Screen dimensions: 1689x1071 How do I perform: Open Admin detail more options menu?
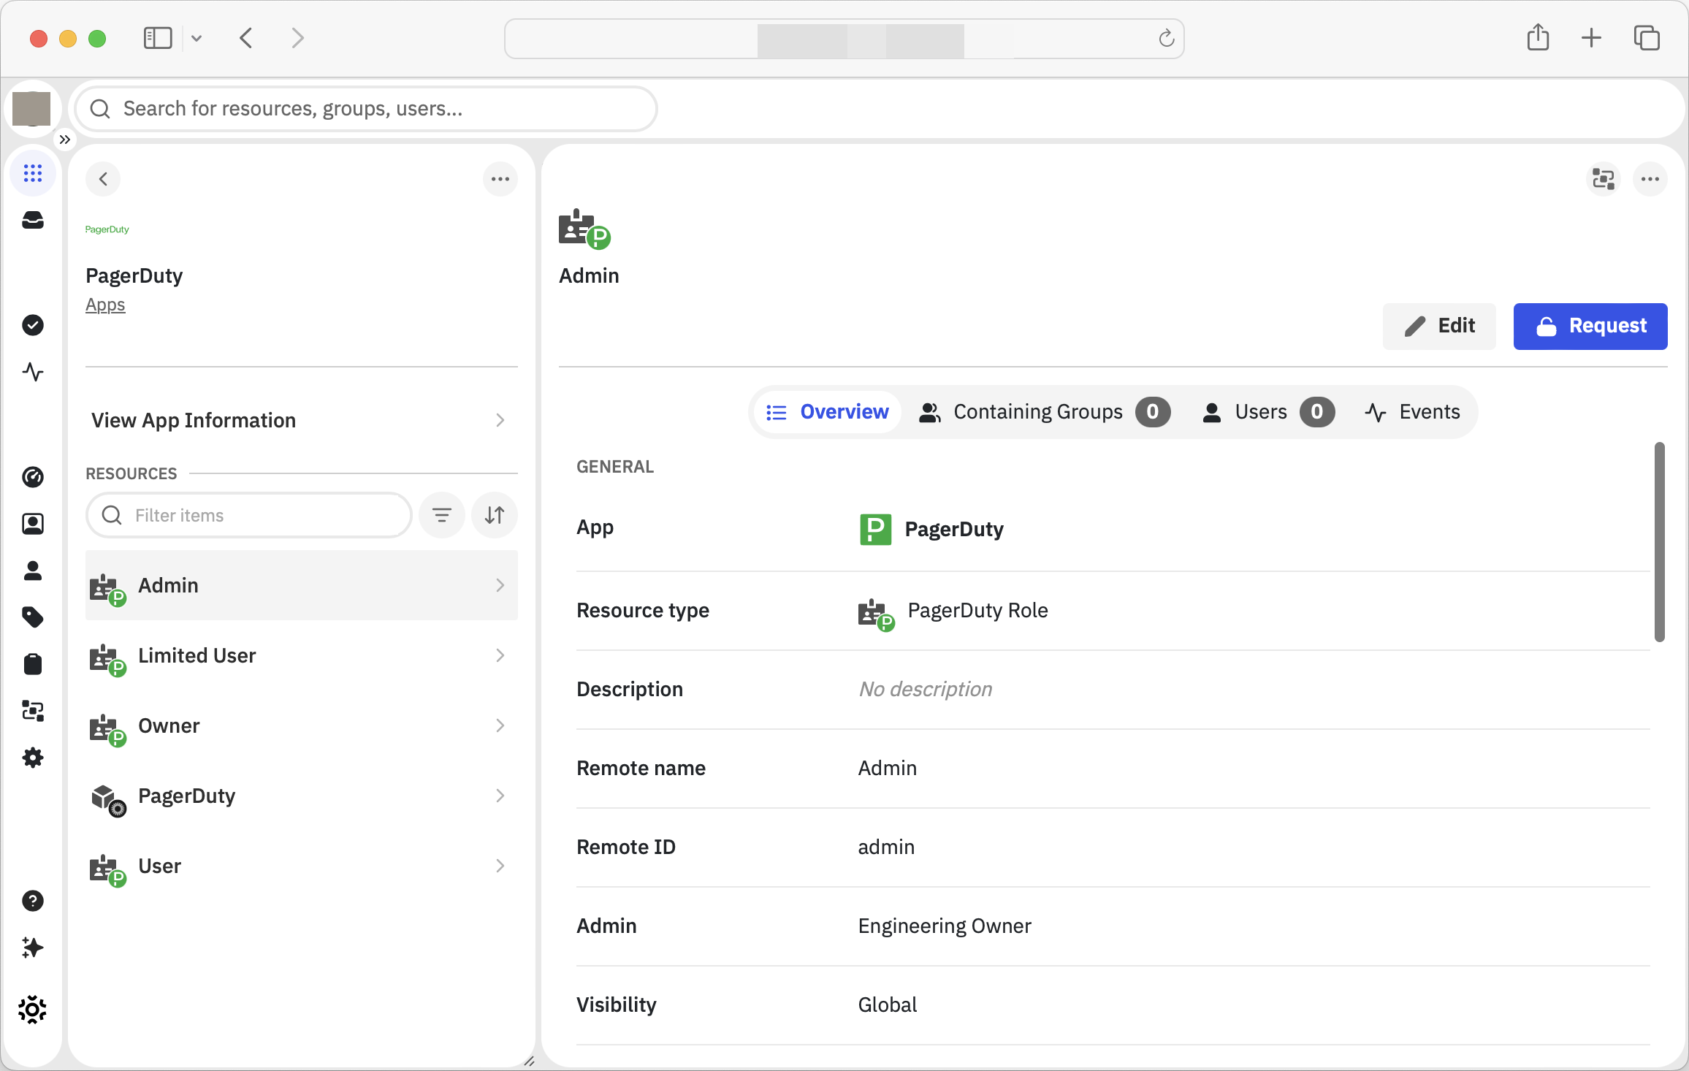click(x=1650, y=179)
